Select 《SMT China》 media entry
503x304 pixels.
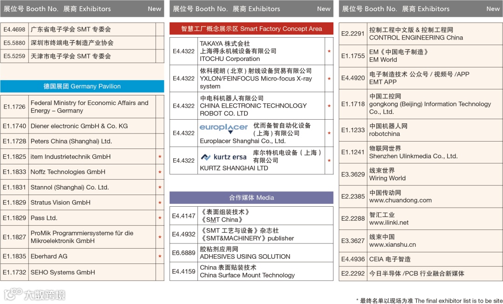pyautogui.click(x=222, y=220)
